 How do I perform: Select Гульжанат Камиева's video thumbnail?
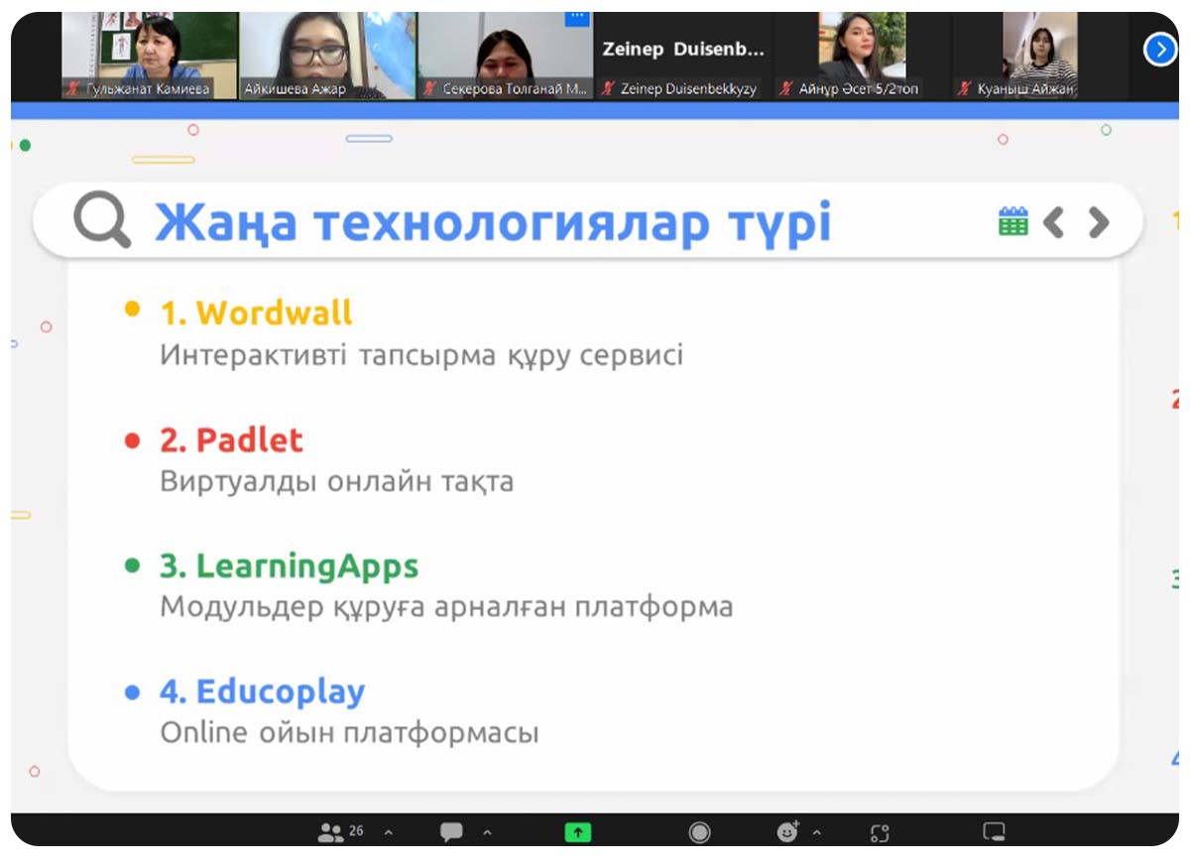[150, 56]
